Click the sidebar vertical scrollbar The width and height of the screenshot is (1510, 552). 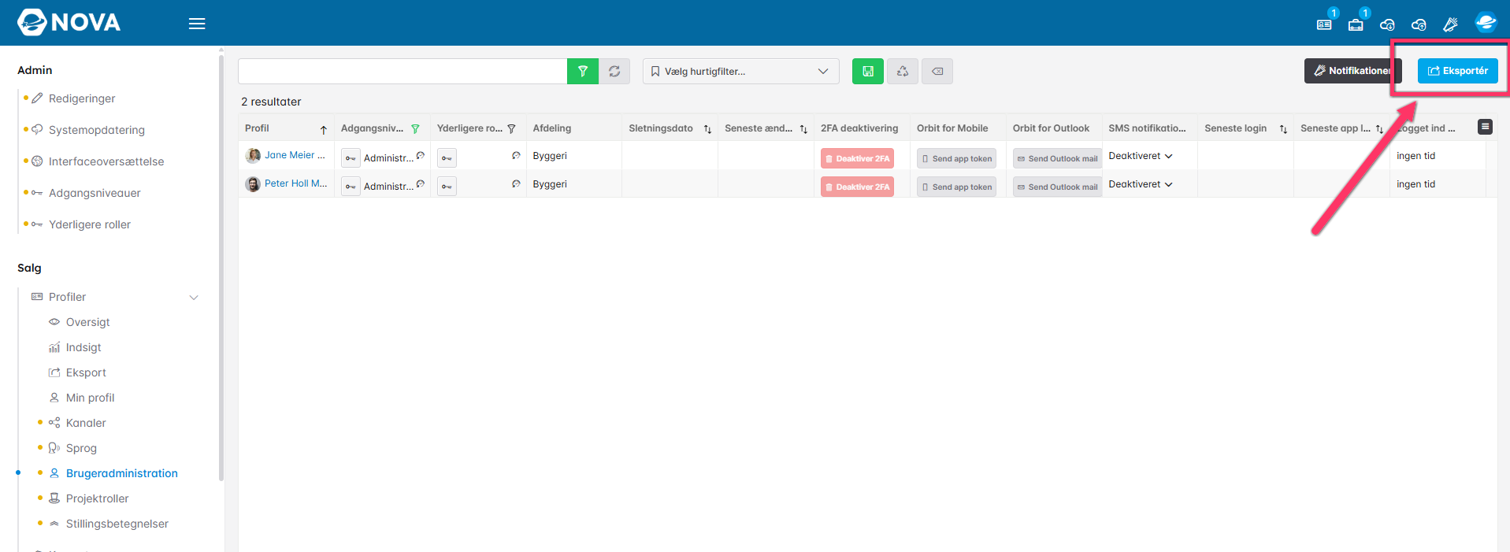[221, 268]
